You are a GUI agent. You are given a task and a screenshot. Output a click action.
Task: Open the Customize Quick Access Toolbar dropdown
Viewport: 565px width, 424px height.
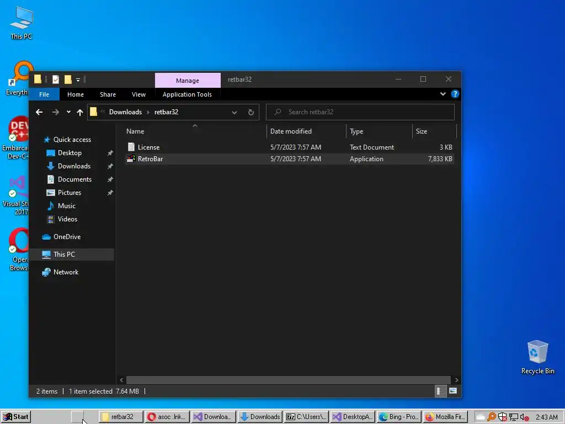(78, 79)
